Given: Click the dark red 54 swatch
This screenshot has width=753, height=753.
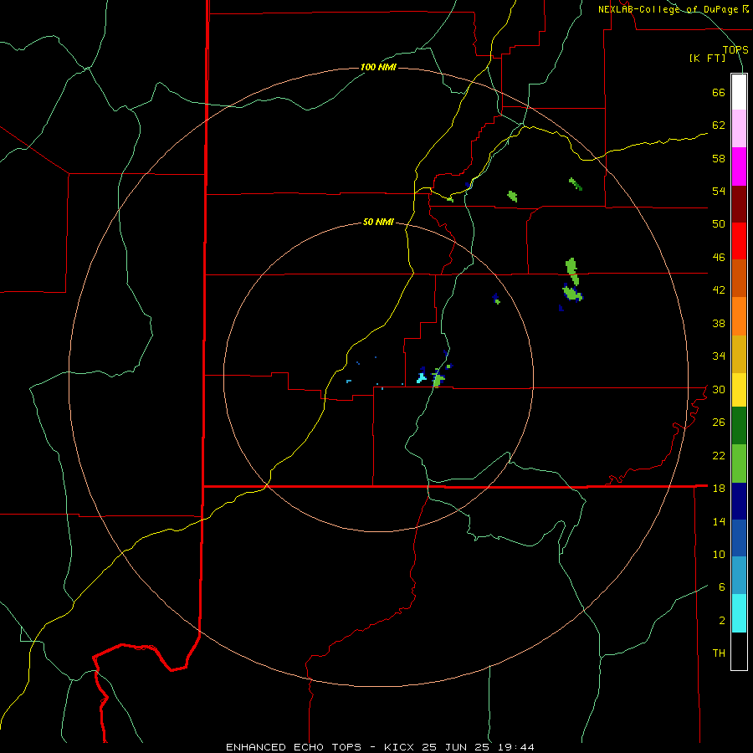Looking at the screenshot, I should coord(739,204).
